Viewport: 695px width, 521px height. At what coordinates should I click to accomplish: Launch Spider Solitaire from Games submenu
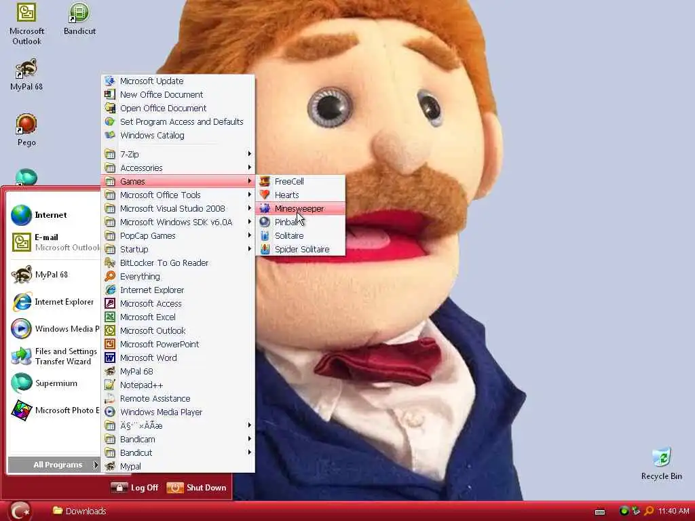pos(301,250)
